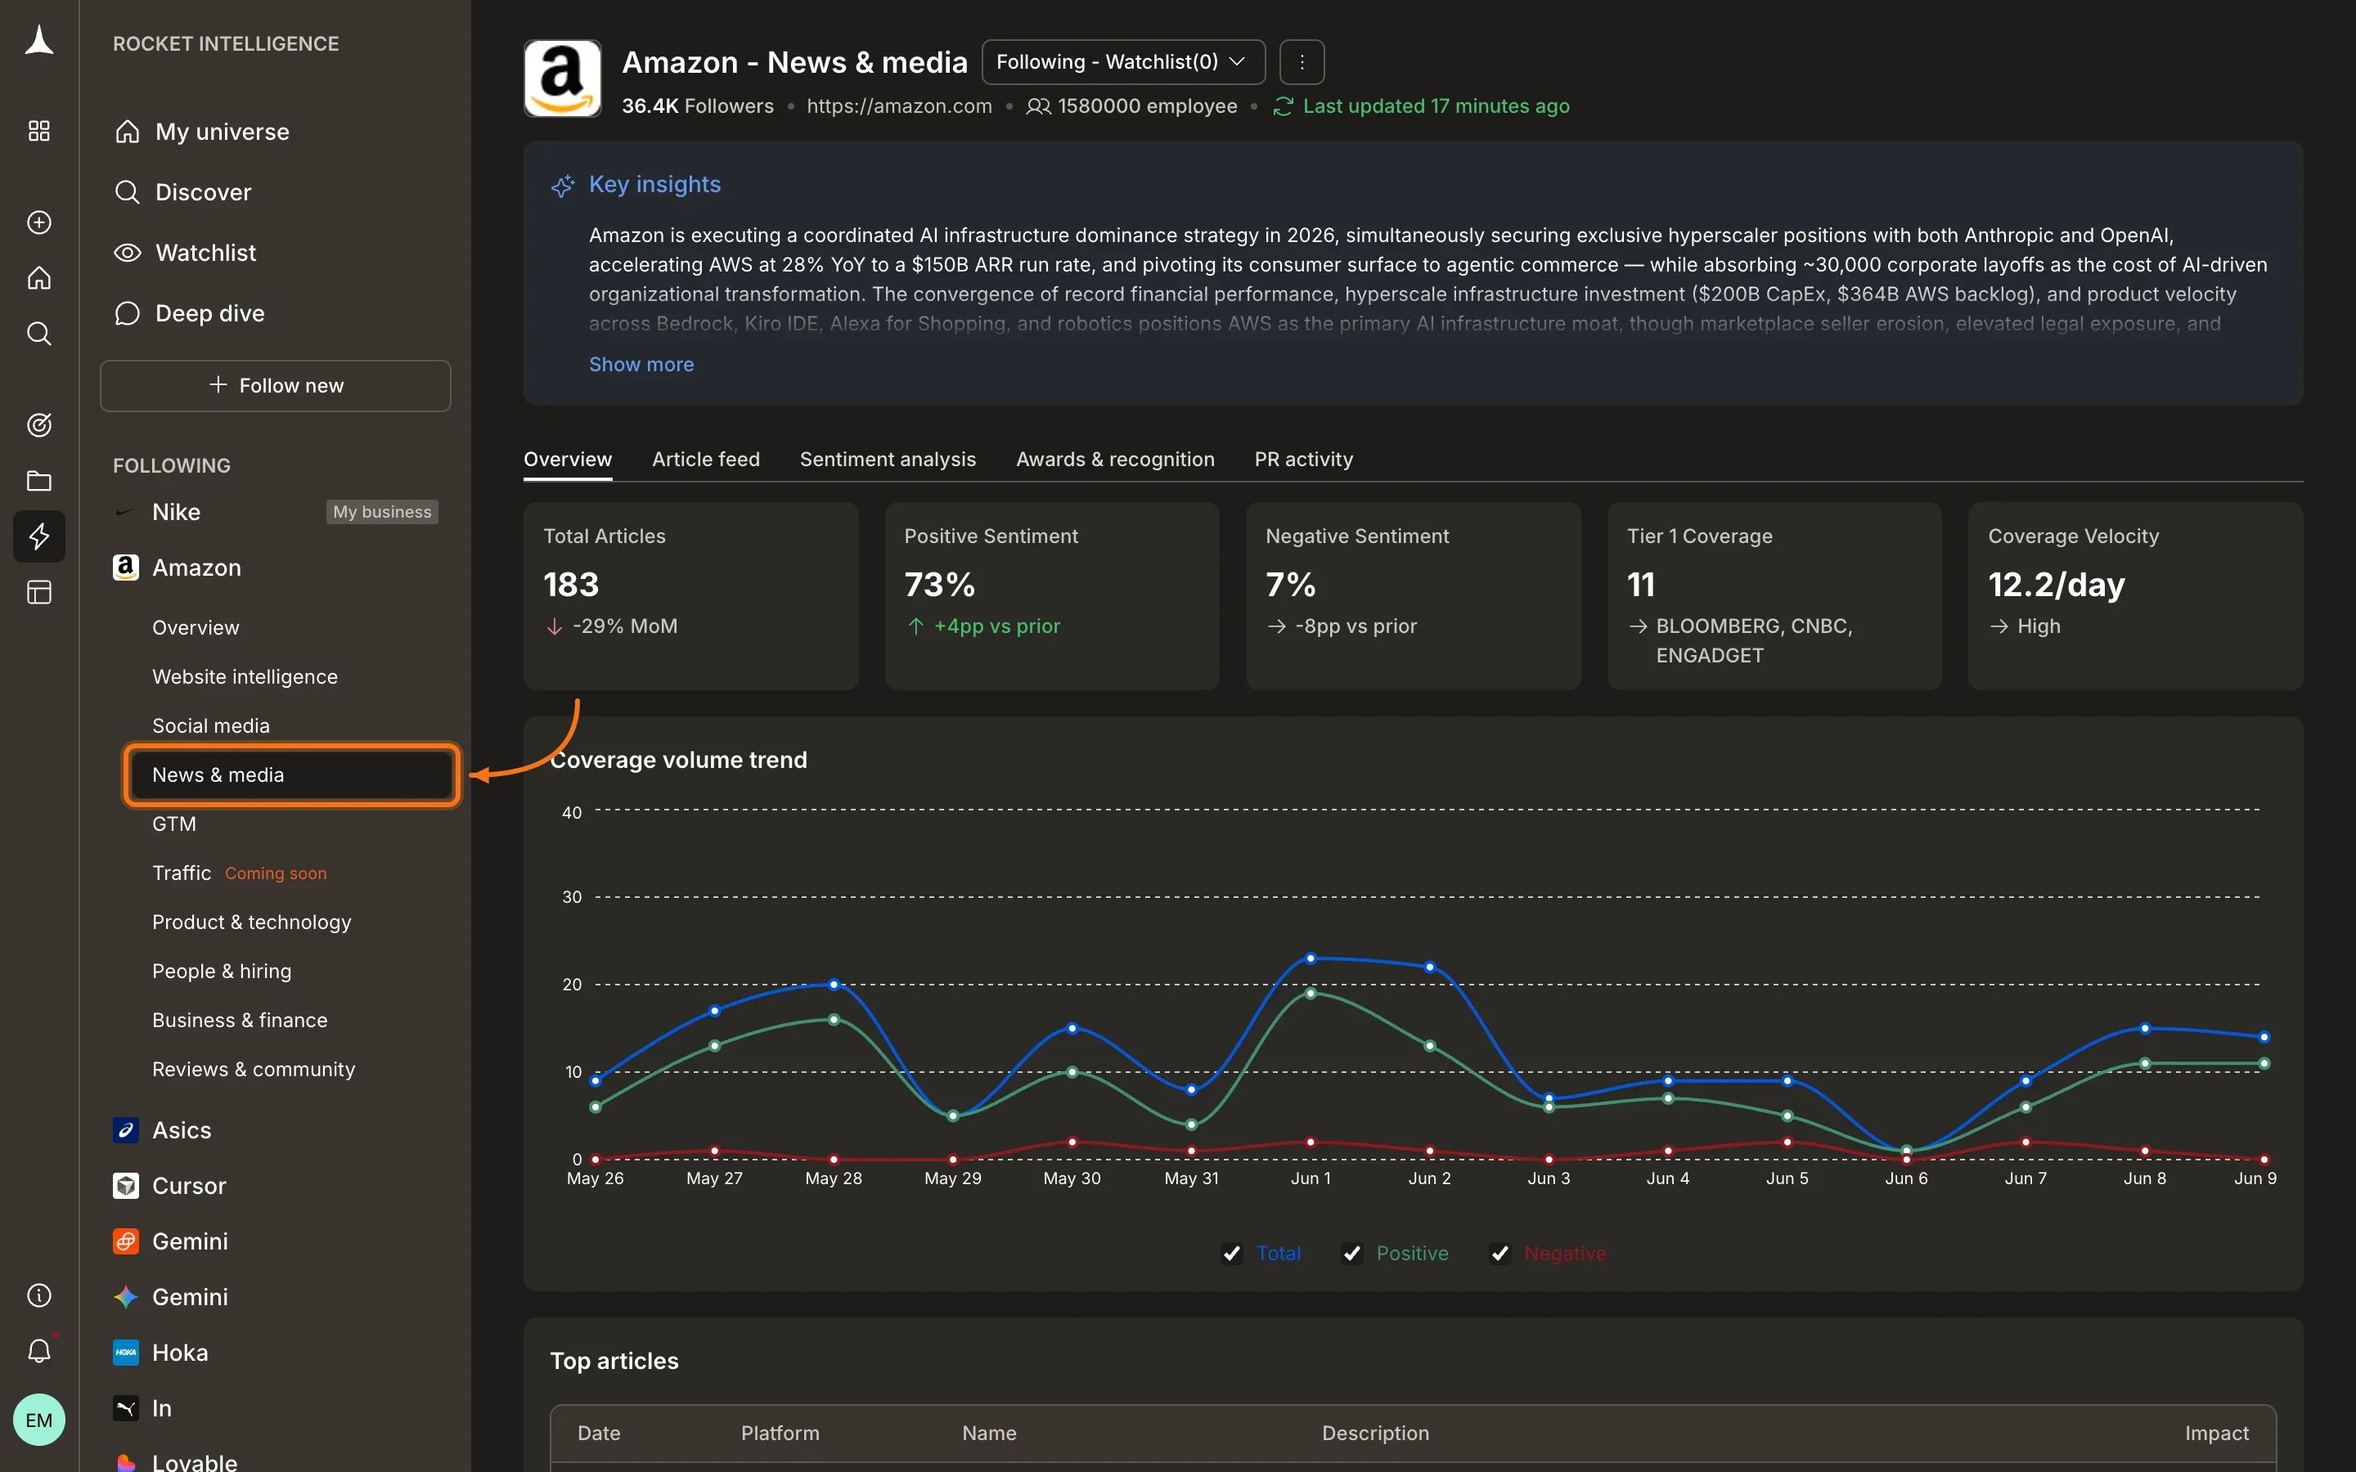Screen dimensions: 2356x1472
Task: Click Show more under Key insights
Action: [641, 364]
